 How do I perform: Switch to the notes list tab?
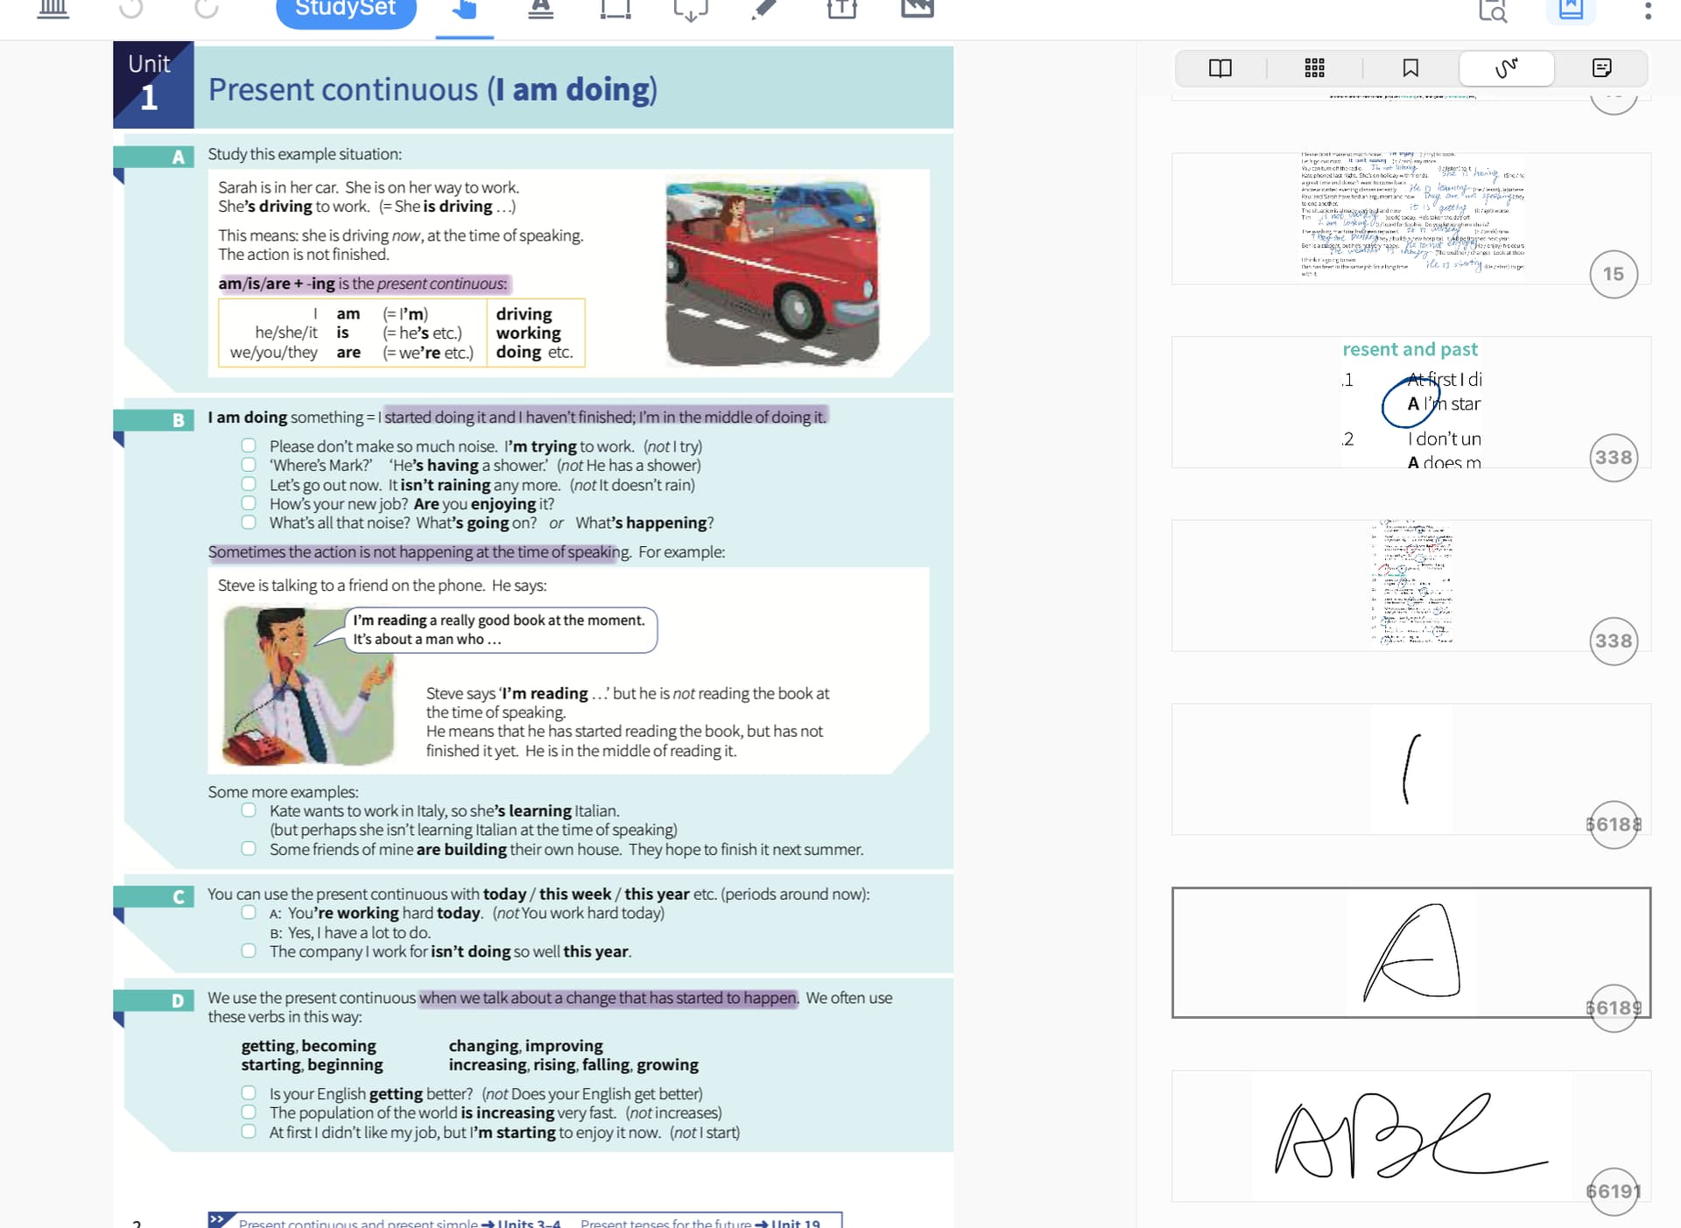(1602, 68)
